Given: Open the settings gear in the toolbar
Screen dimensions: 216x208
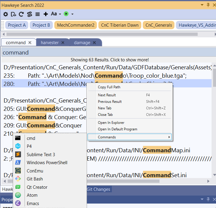Looking at the screenshot, I should click(x=6, y=14).
